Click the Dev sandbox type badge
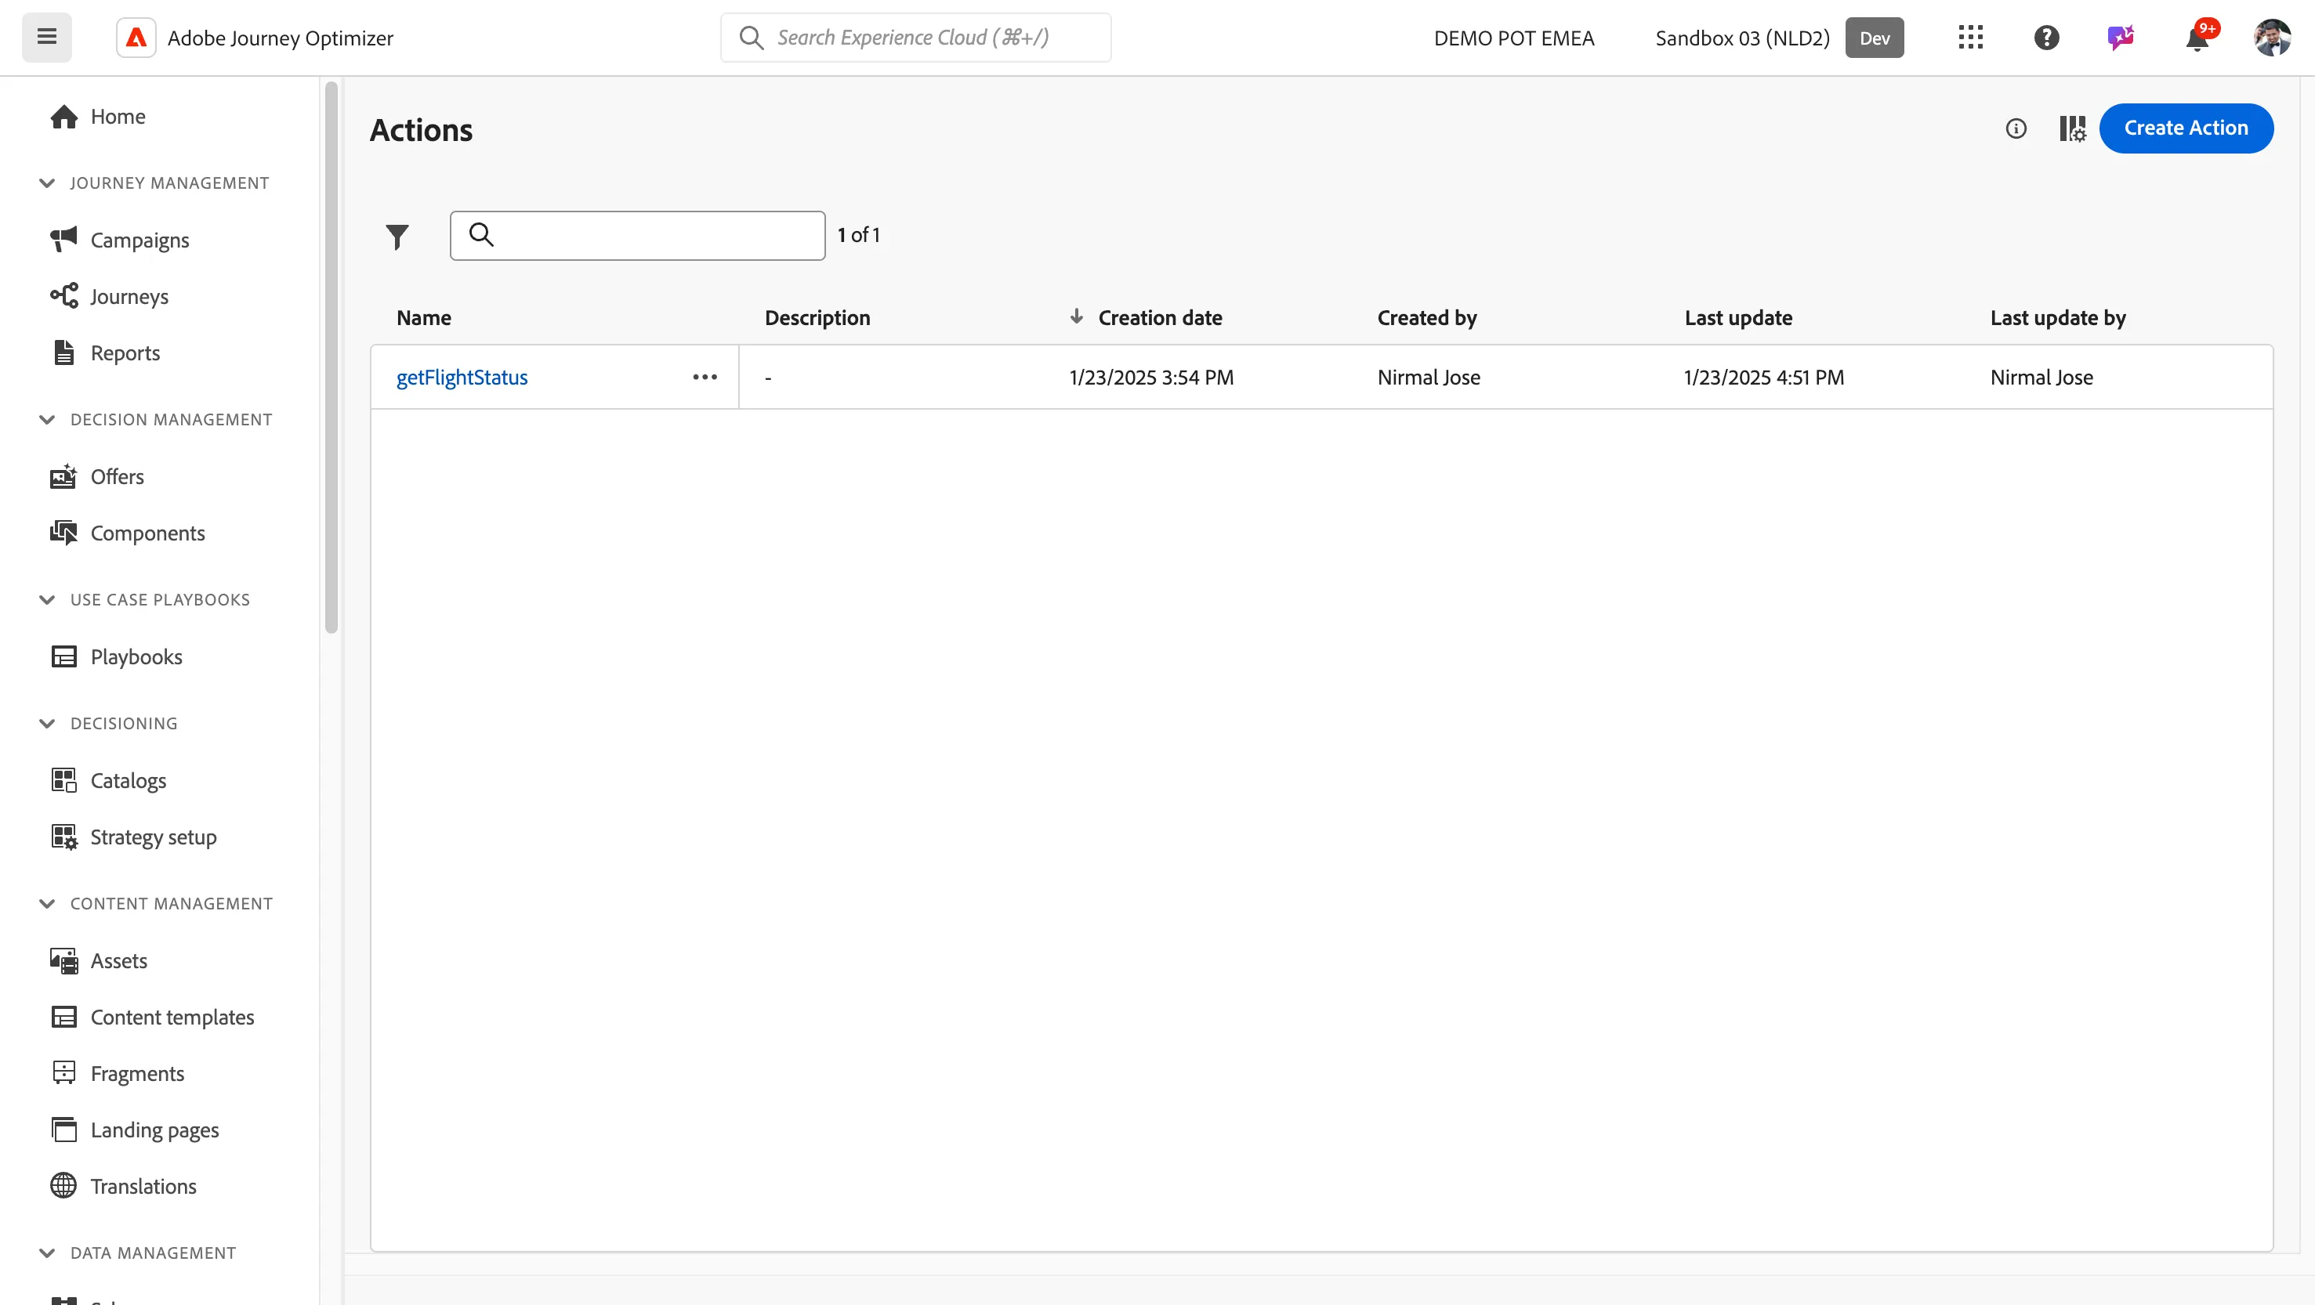Viewport: 2315px width, 1305px height. pyautogui.click(x=1875, y=38)
